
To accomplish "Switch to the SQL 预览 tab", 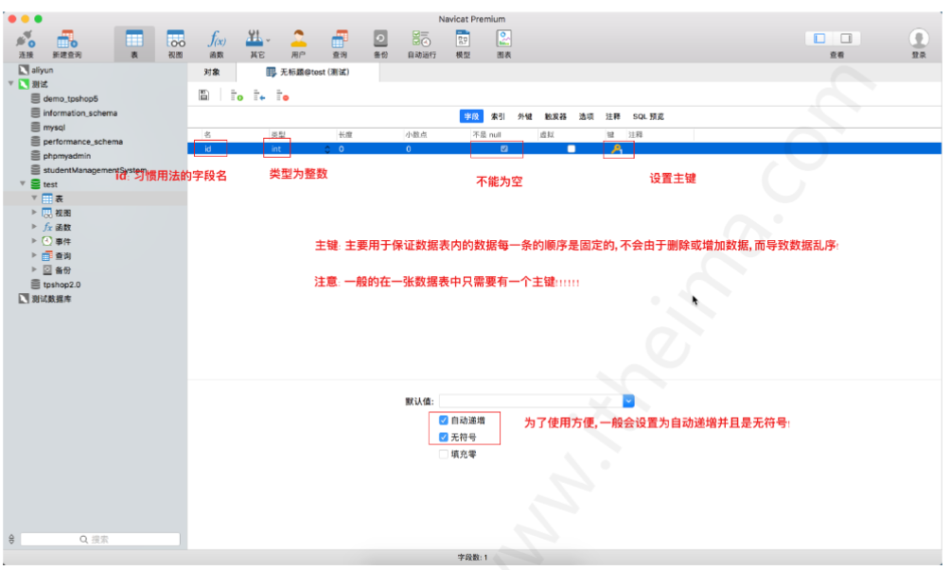I will point(648,116).
